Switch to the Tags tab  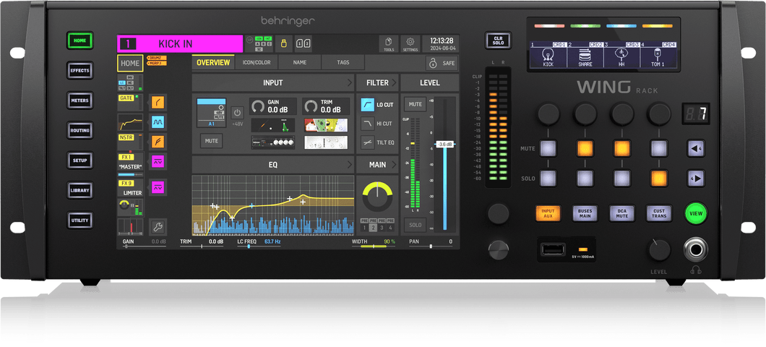(343, 63)
